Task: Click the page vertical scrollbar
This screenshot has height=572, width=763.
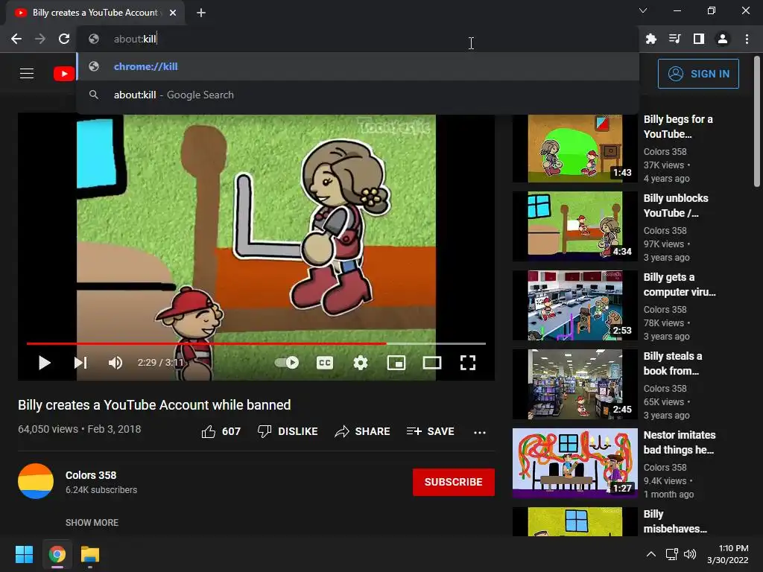Action: tap(757, 121)
